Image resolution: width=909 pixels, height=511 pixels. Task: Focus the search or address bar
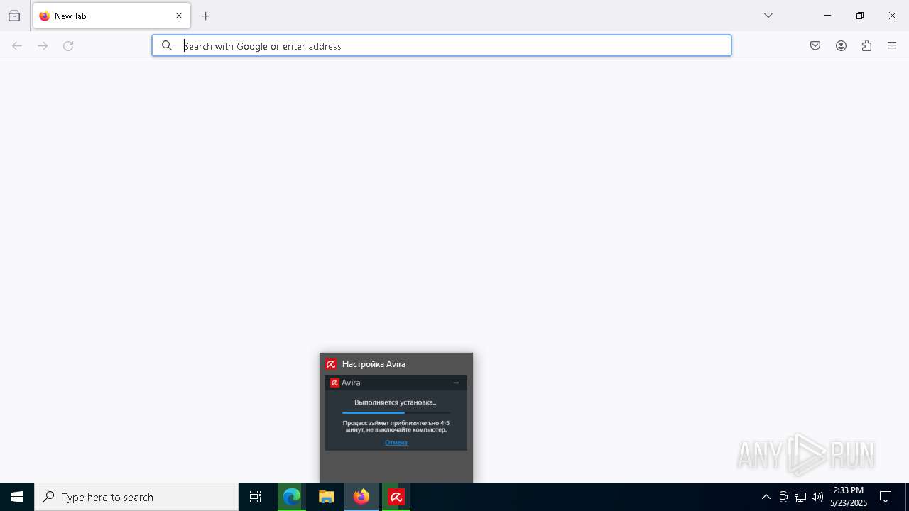click(x=441, y=45)
